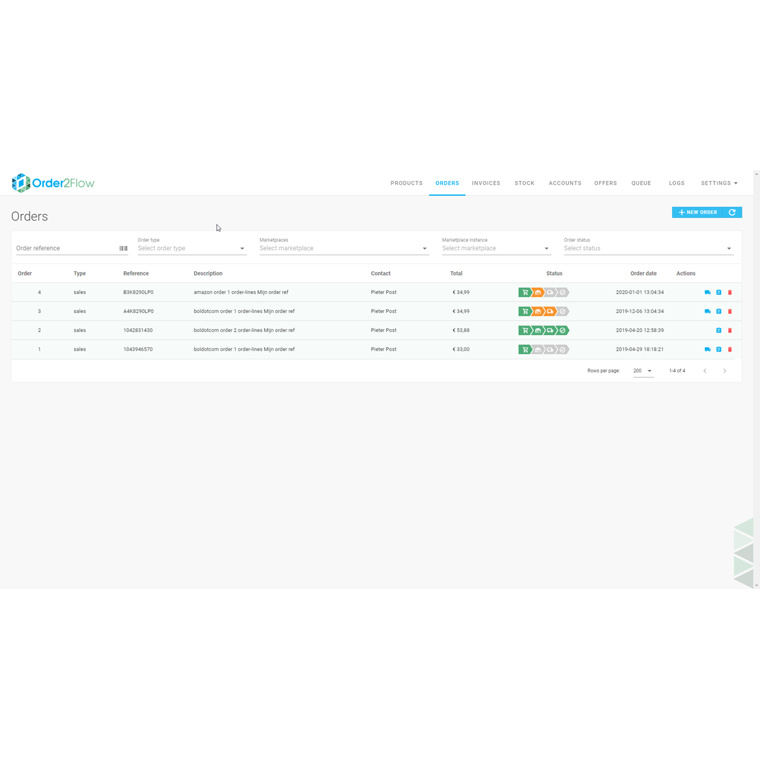This screenshot has height=760, width=760.
Task: Click order date 2020-01-01 13:04:34
Action: [640, 293]
